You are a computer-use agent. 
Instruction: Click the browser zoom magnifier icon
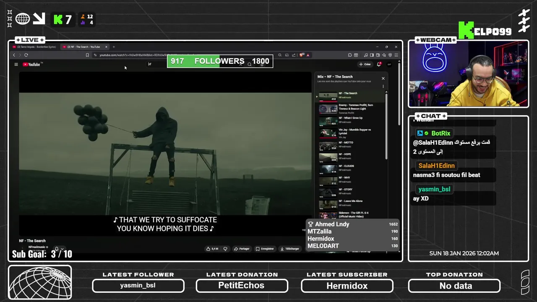pyautogui.click(x=280, y=55)
